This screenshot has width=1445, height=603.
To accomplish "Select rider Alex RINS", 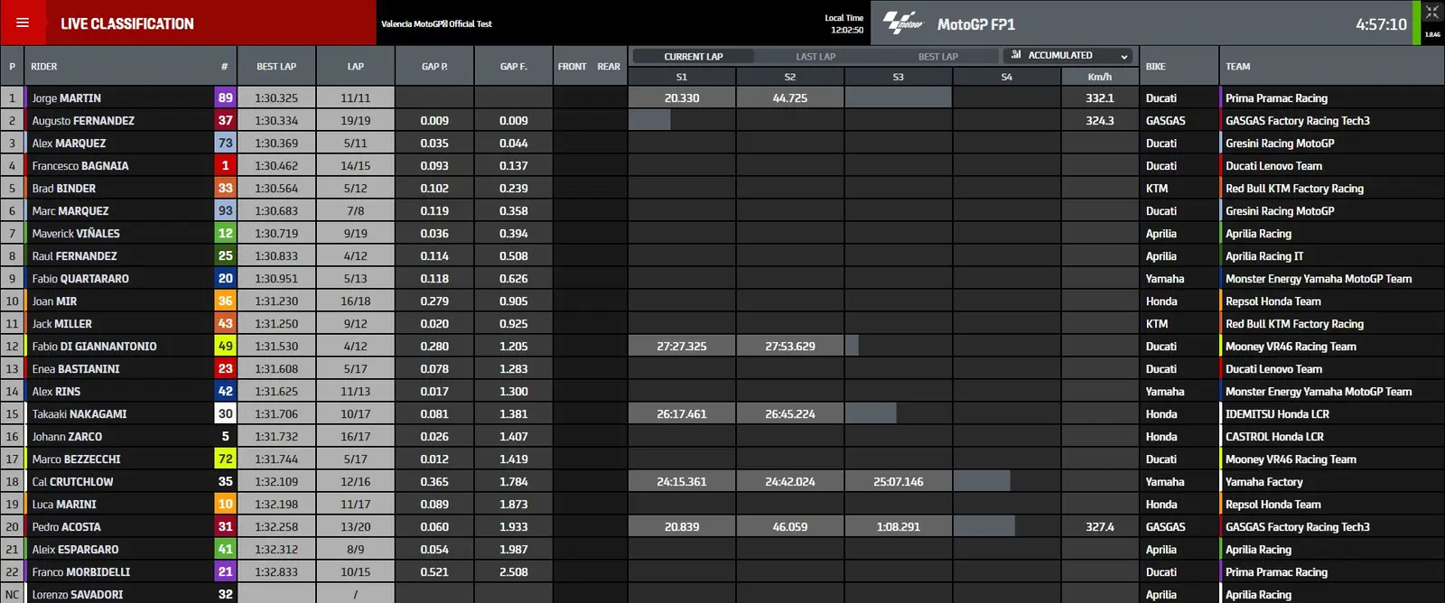I will [56, 391].
